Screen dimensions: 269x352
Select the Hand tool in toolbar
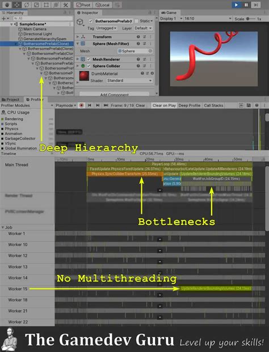pyautogui.click(x=7, y=5)
